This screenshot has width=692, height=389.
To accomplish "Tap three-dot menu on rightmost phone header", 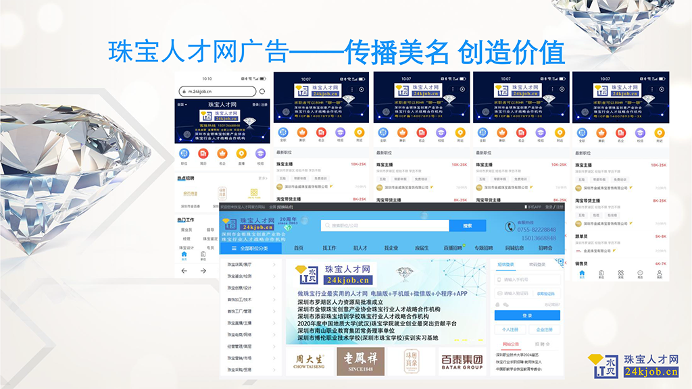I will tap(652, 89).
